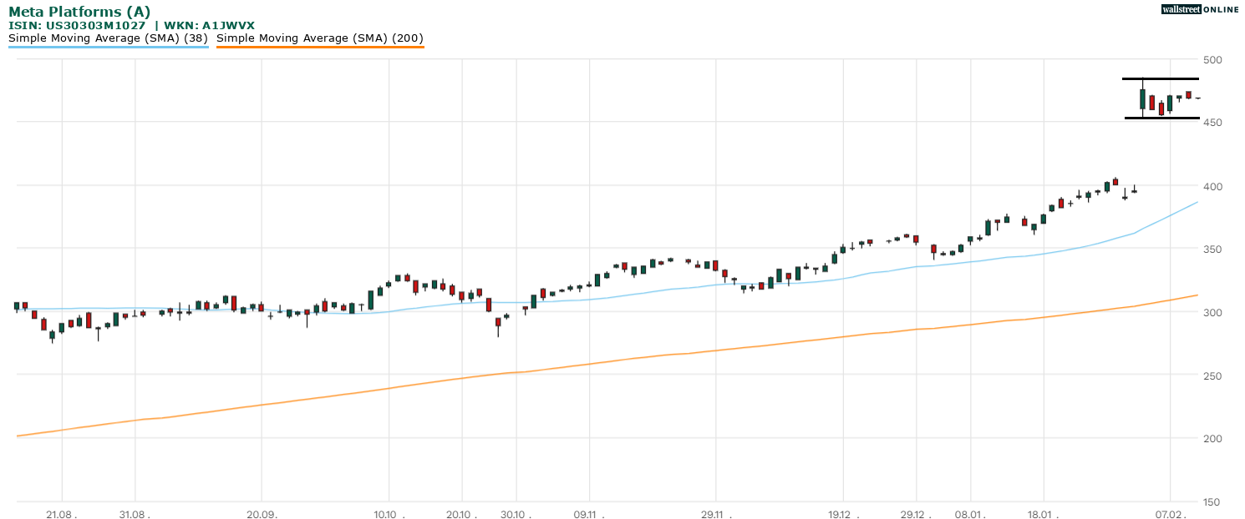Screen dimensions: 1245x519
Task: Click the Meta Platforms (A) chart title
Action: point(79,11)
